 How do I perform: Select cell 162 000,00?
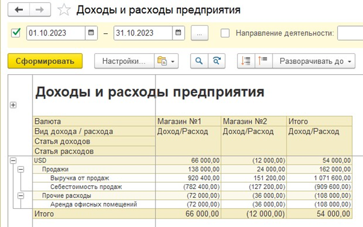coord(320,169)
